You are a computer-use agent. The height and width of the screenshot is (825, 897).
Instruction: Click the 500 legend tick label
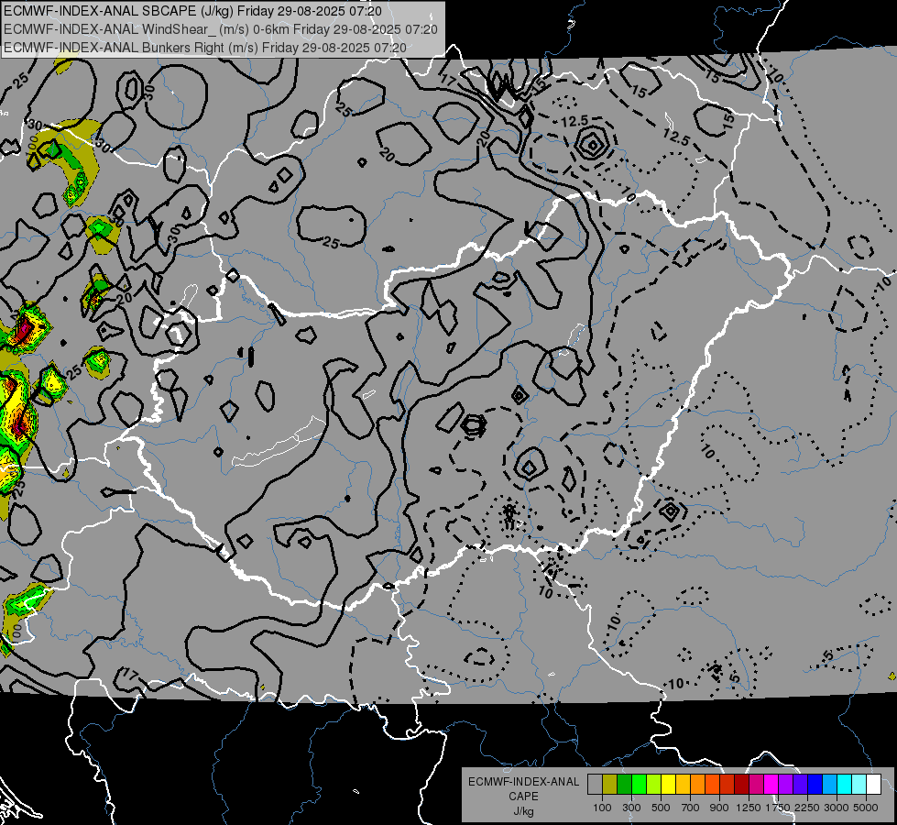661,808
